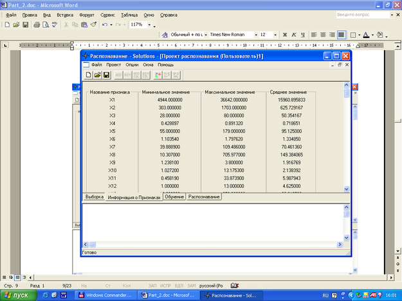Click the New project icon in Solutions toolbar
The height and width of the screenshot is (301, 402).
(x=89, y=75)
